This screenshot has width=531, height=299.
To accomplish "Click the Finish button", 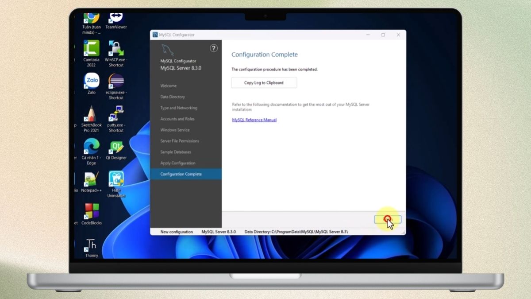I will pos(388,219).
